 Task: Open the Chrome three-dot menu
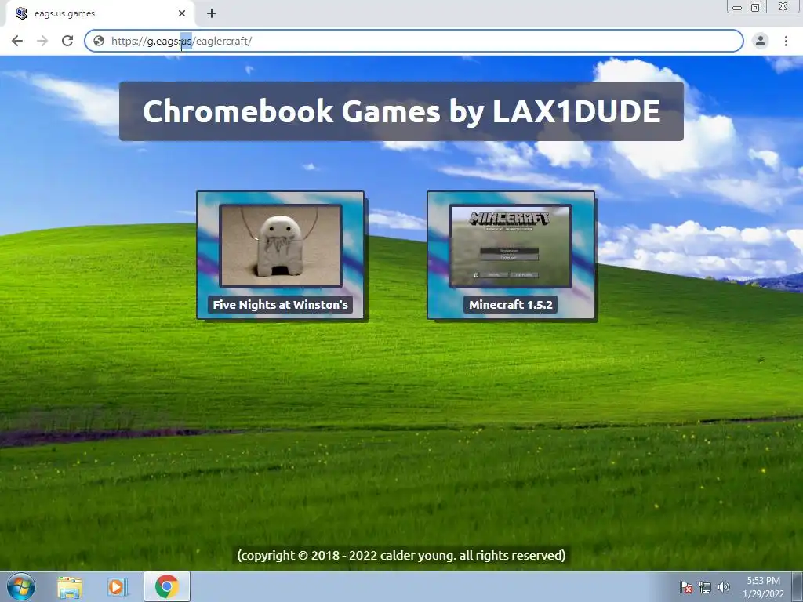click(x=786, y=41)
